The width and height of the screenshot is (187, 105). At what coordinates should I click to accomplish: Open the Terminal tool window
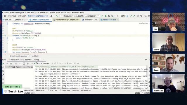[41, 90]
